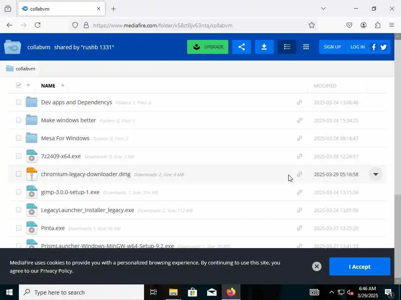This screenshot has height=300, width=401.
Task: Click the Make windows better folder icon
Action: tap(31, 120)
